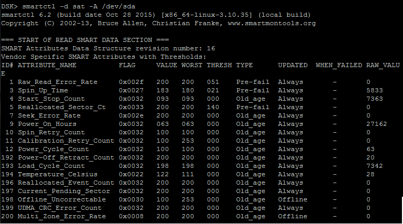The image size is (403, 224).
Task: Click the Spin_Up_Time raw value 5833
Action: coord(375,90)
